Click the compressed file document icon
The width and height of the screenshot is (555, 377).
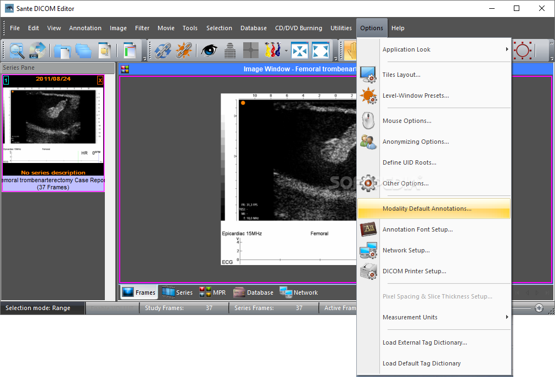point(104,50)
